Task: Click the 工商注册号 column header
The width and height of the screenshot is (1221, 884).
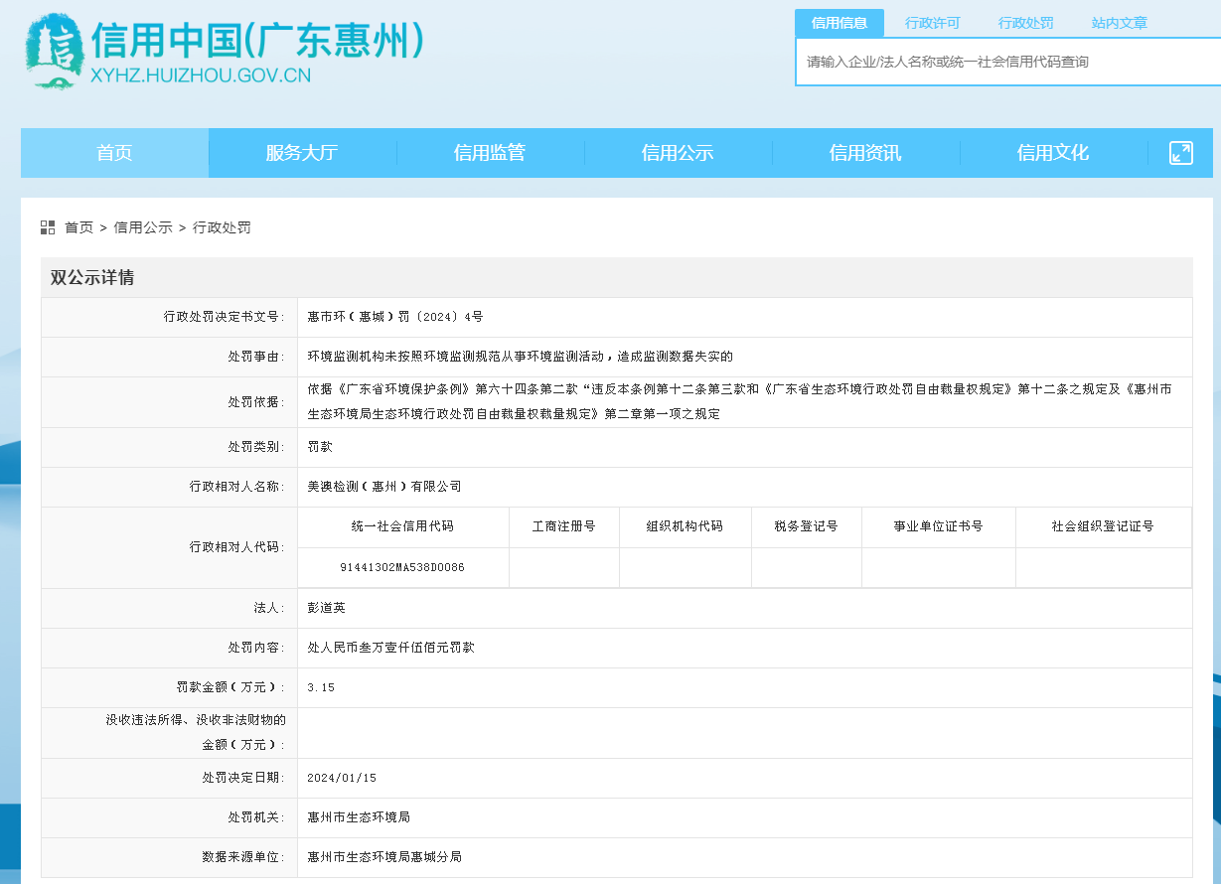Action: pyautogui.click(x=563, y=526)
